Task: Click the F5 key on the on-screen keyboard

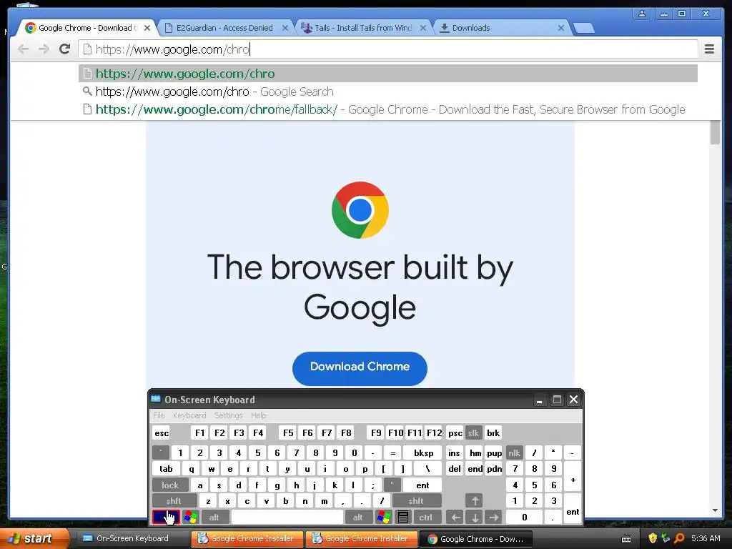Action: click(288, 433)
